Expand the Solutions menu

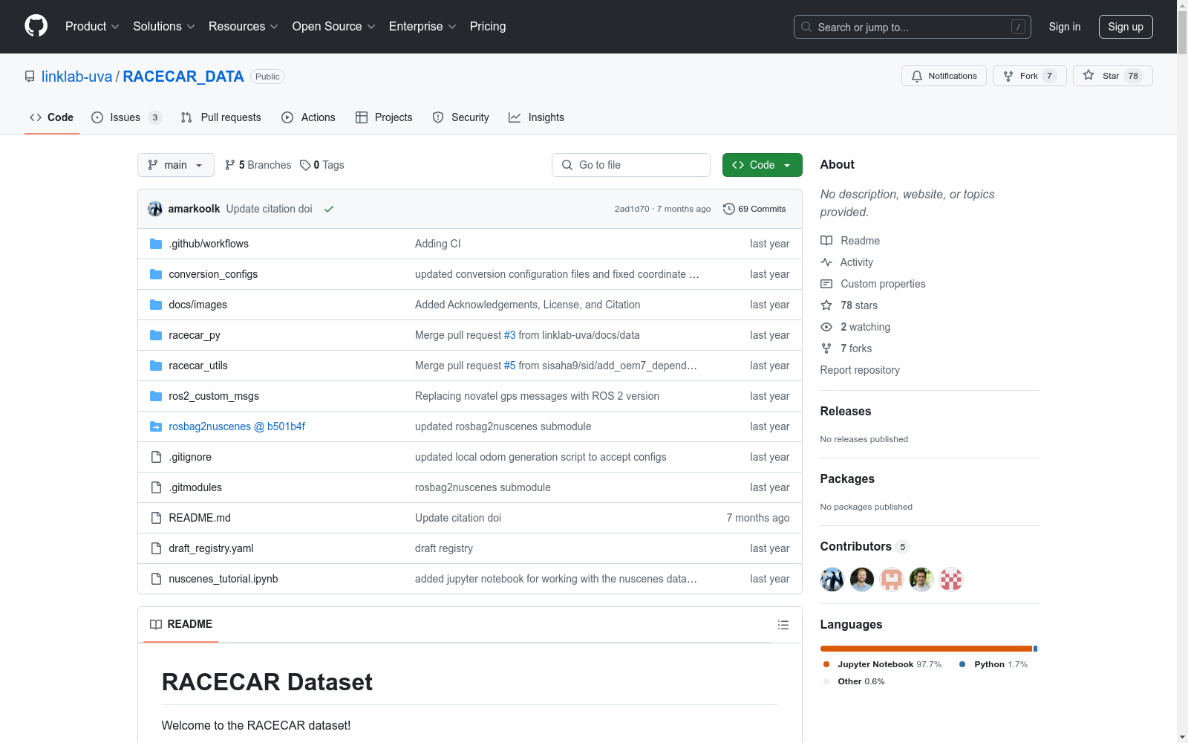[x=164, y=26]
